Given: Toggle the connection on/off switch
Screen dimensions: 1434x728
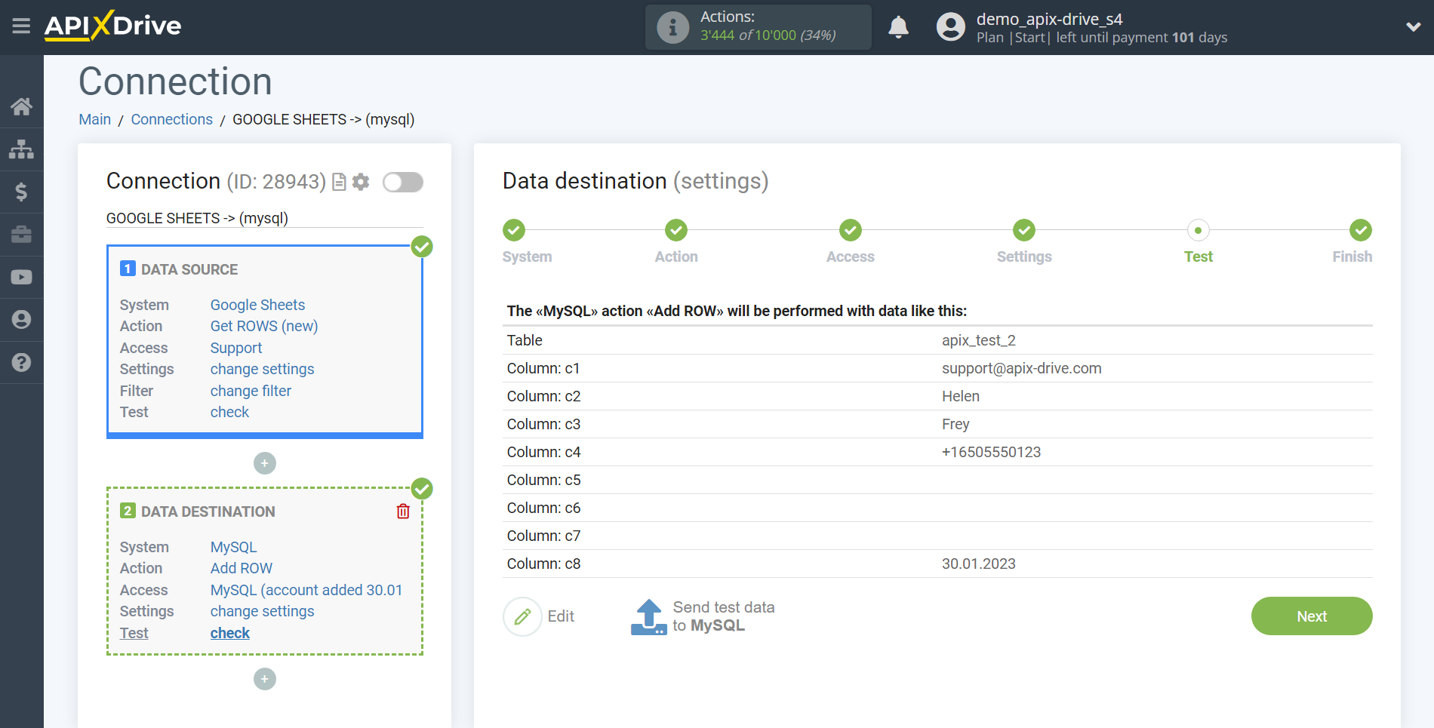Looking at the screenshot, I should [402, 182].
